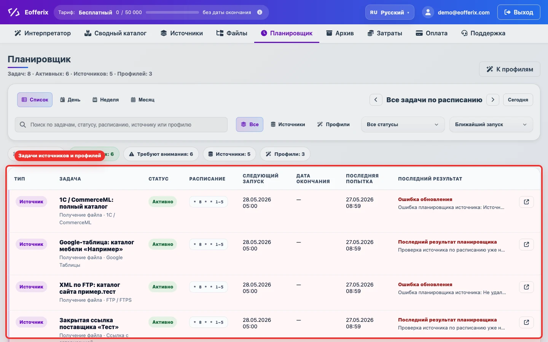Open external link icon for 1C / CommerceML task
Viewport: 548px width, 342px height.
[526, 202]
